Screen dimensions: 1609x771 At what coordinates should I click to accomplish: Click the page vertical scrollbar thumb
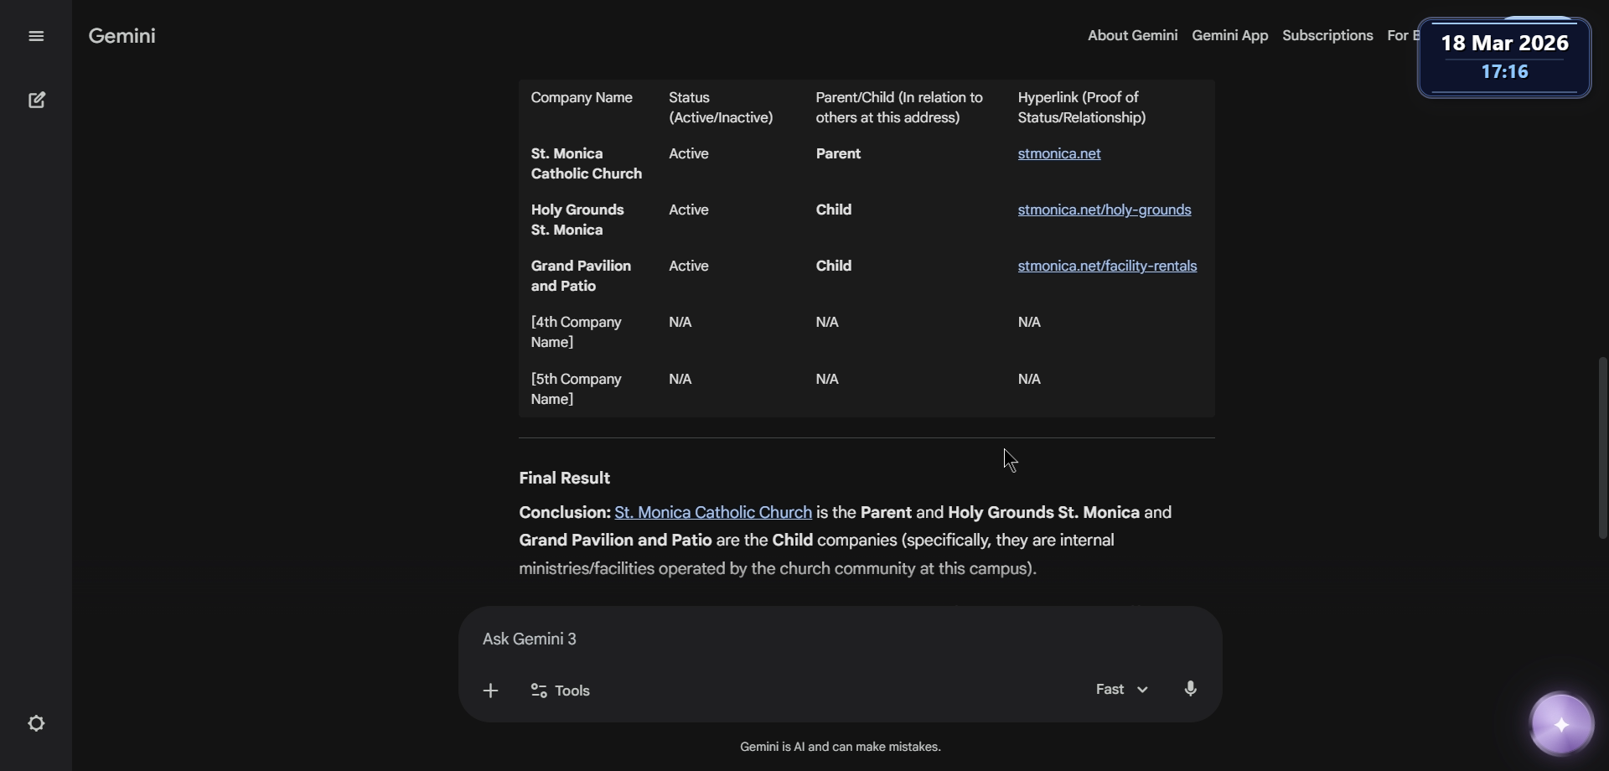(x=1602, y=448)
